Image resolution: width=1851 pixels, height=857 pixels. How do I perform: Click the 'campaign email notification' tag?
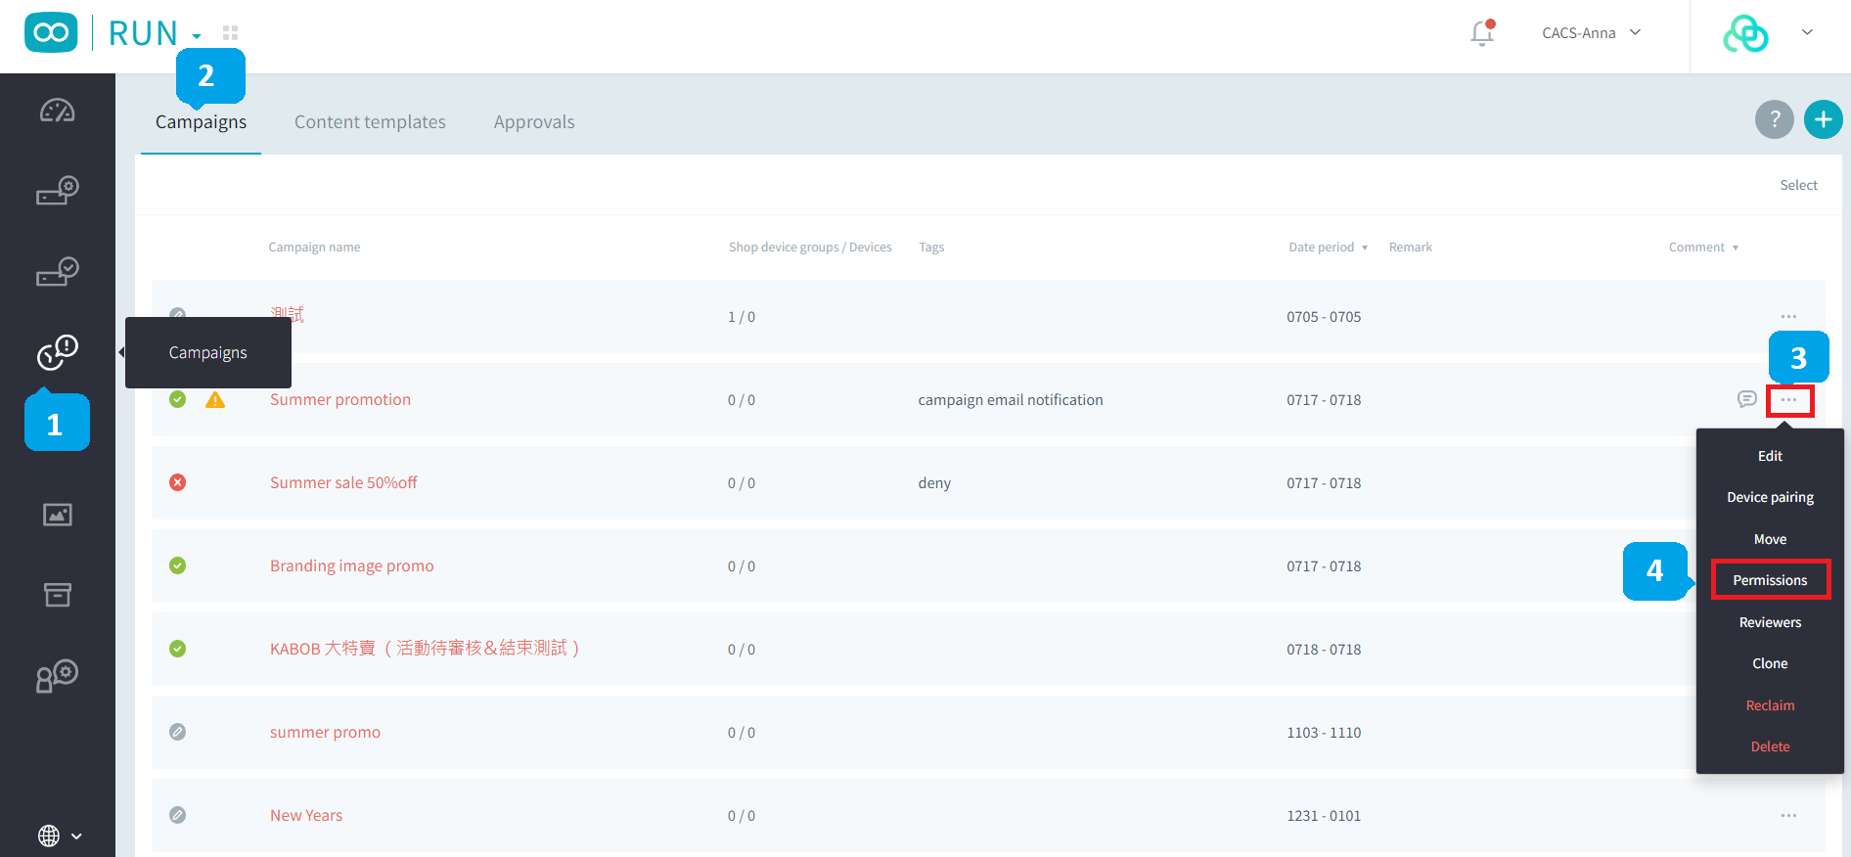click(1011, 399)
